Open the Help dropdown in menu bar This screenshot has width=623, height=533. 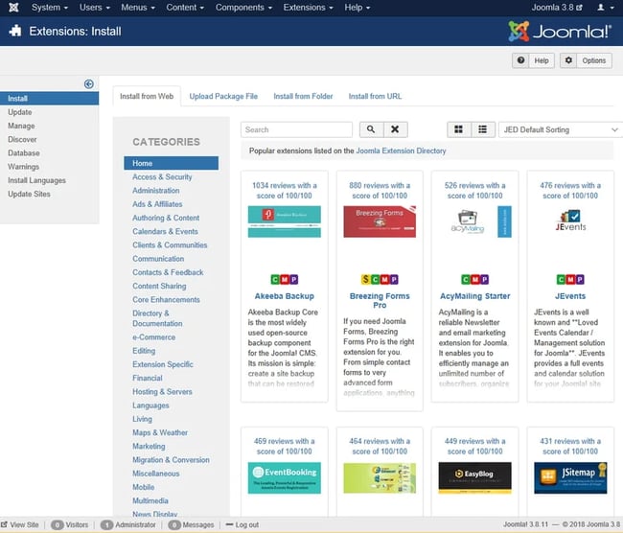click(357, 7)
